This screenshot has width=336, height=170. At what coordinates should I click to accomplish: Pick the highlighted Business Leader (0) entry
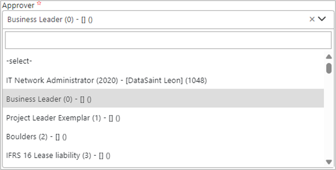(x=163, y=99)
